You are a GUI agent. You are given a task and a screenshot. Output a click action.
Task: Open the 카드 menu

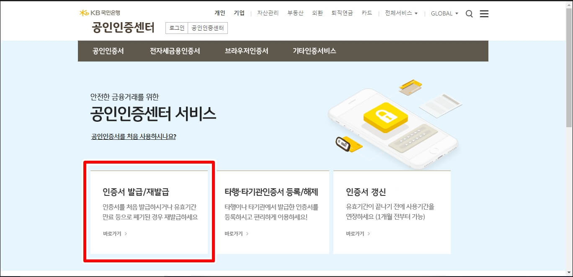(x=367, y=13)
